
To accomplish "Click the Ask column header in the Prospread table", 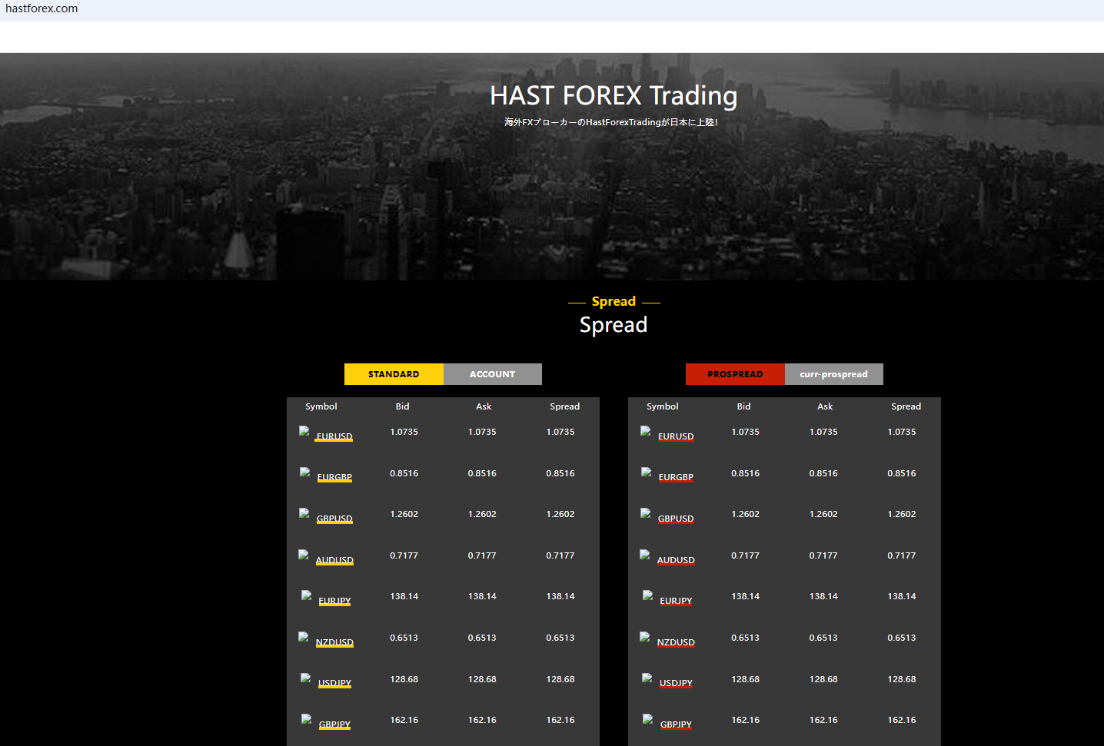I will (825, 406).
